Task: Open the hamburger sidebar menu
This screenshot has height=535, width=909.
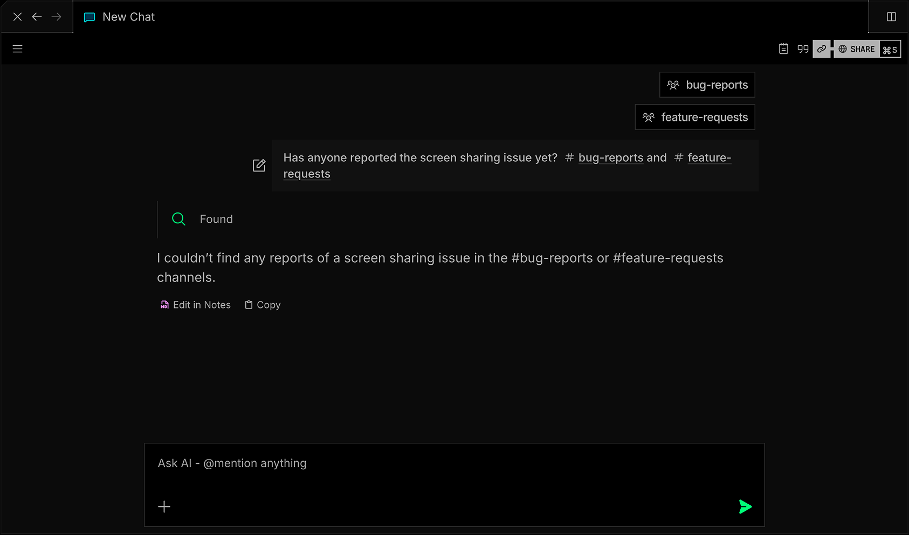Action: 17,49
